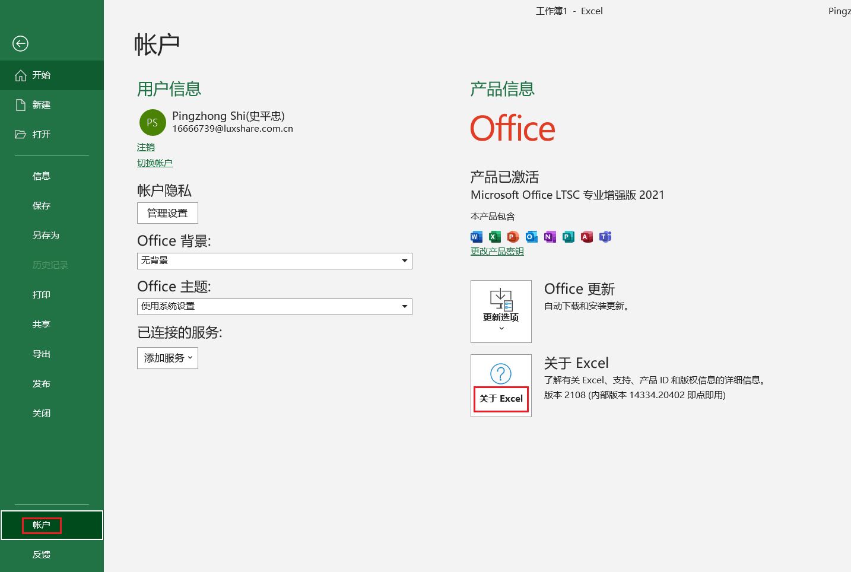Open the 新建 menu item
This screenshot has height=572, width=851.
[x=42, y=105]
